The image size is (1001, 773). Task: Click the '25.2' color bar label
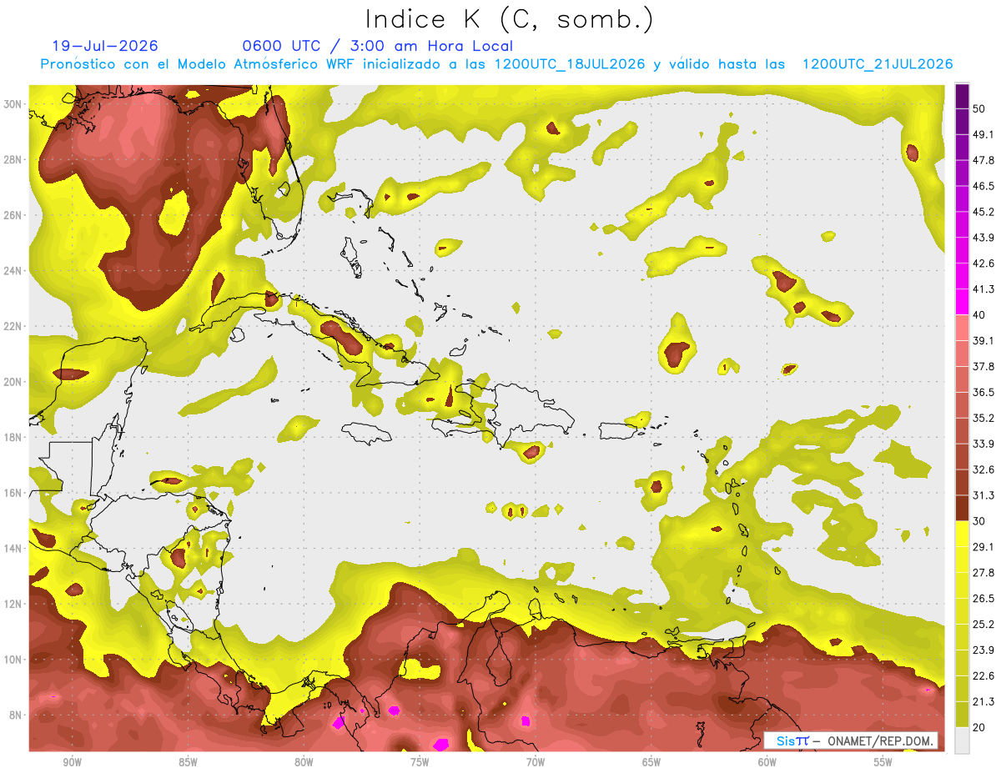click(983, 625)
